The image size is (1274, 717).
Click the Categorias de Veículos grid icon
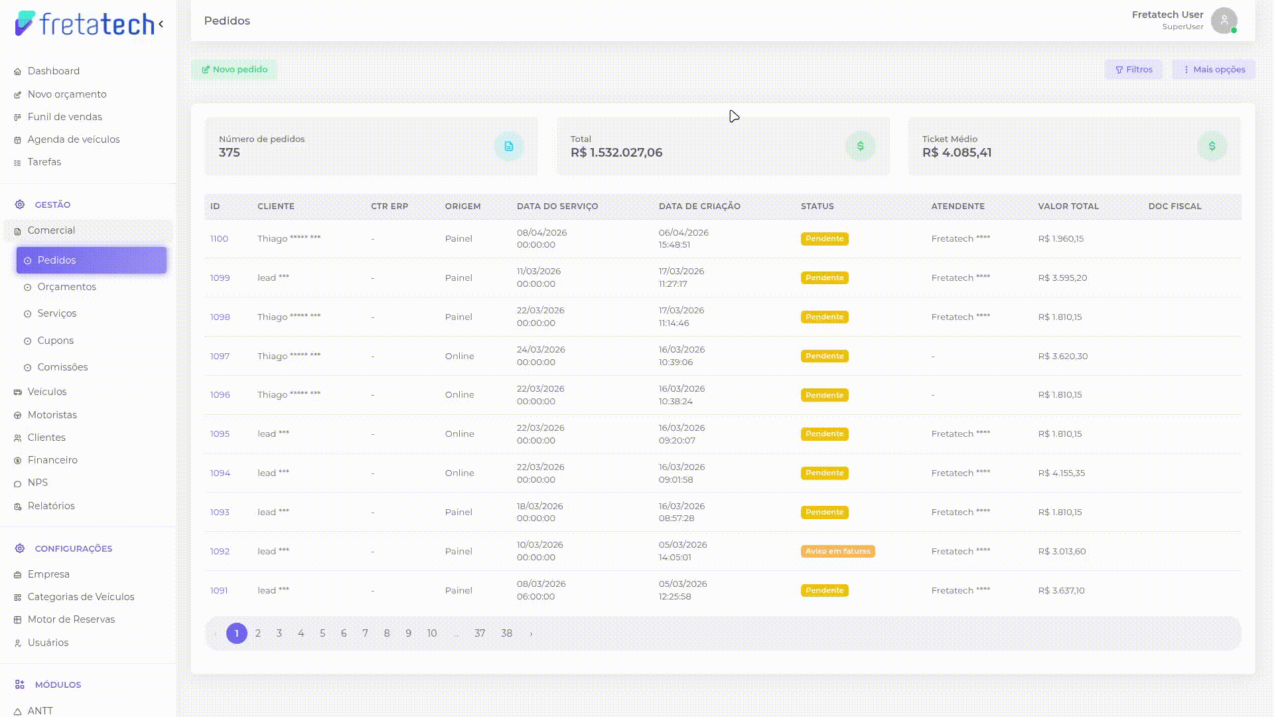point(18,597)
